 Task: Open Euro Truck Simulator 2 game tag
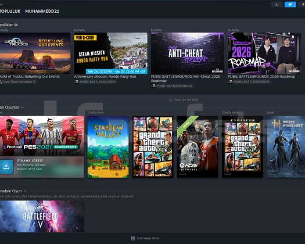coord(19,82)
